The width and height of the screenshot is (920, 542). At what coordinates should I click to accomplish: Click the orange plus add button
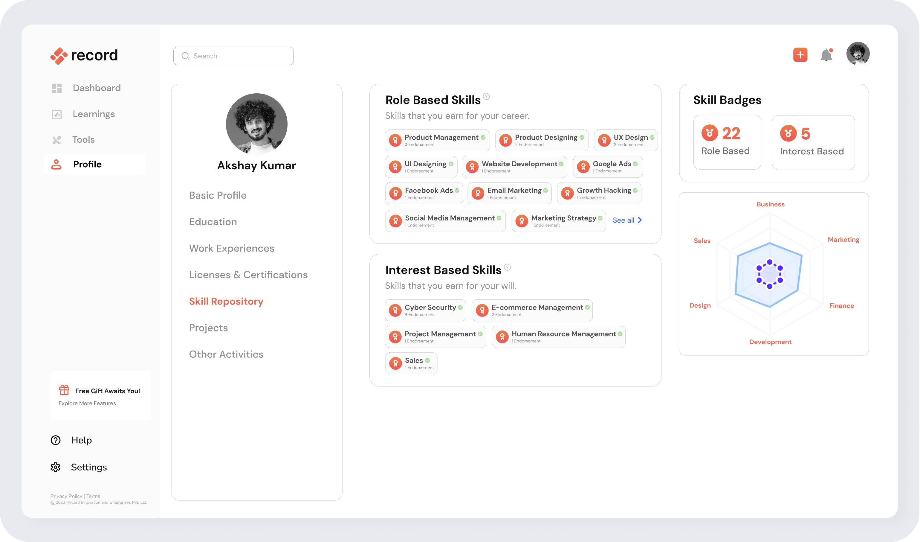[x=800, y=55]
